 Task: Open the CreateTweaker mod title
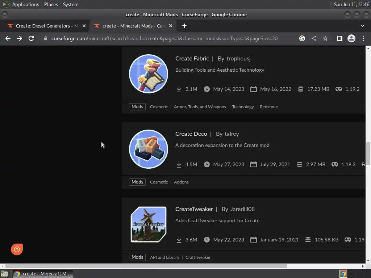tap(194, 209)
